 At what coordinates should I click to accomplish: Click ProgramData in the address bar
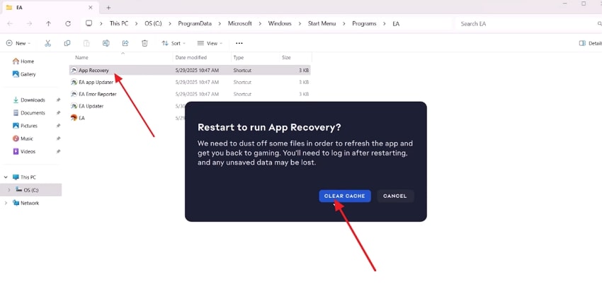[195, 23]
